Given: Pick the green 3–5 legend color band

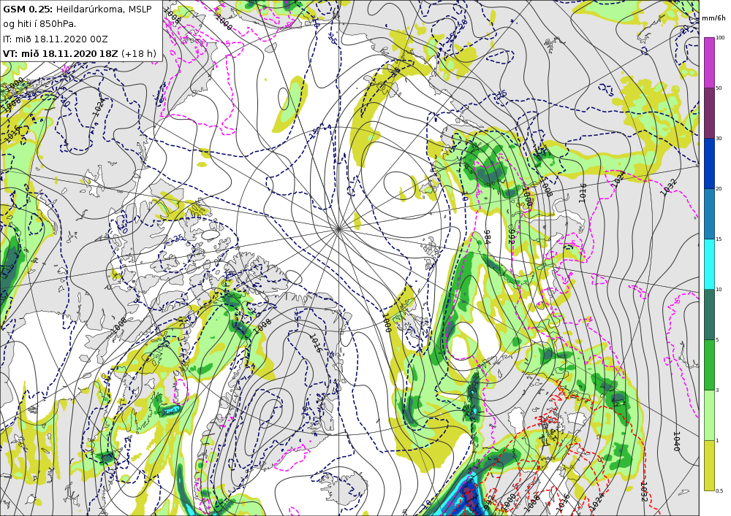Looking at the screenshot, I should click(x=708, y=364).
